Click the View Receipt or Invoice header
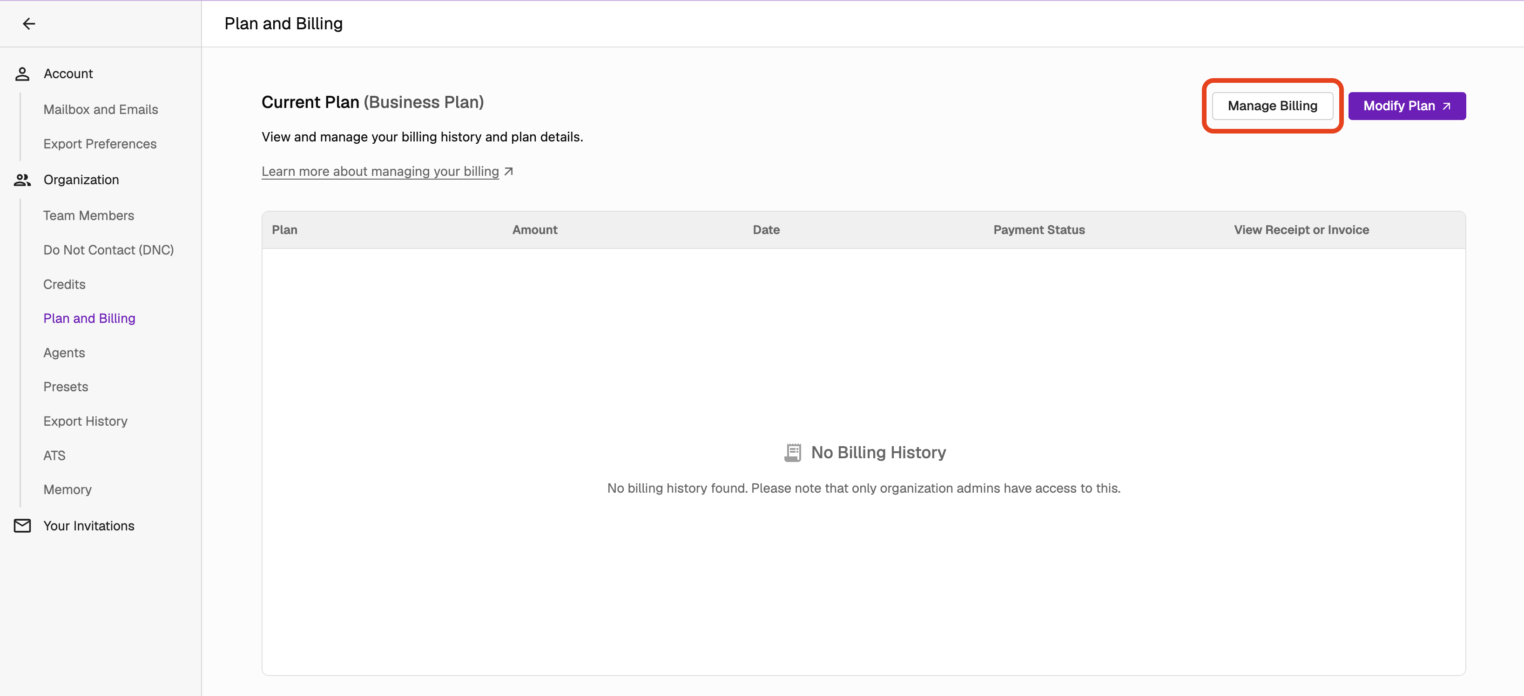This screenshot has width=1524, height=696. click(x=1301, y=230)
